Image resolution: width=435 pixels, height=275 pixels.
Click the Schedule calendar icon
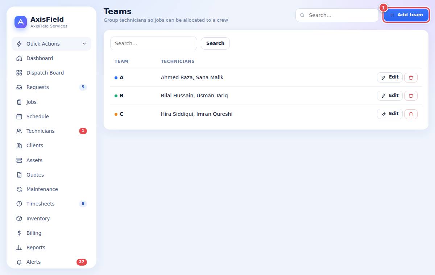point(19,117)
